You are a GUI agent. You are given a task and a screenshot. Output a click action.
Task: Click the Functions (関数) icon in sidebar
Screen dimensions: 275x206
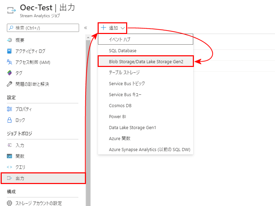point(10,156)
